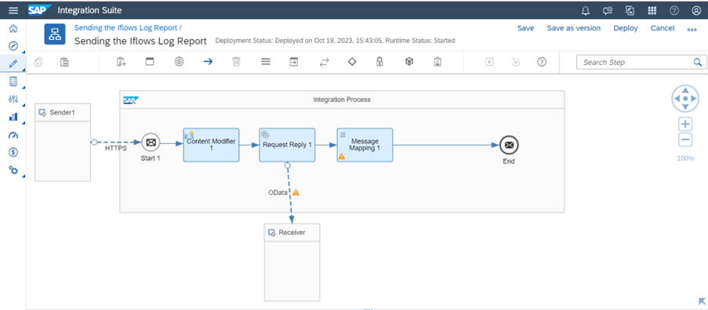Click the delete trash icon in toolbar

click(x=236, y=62)
